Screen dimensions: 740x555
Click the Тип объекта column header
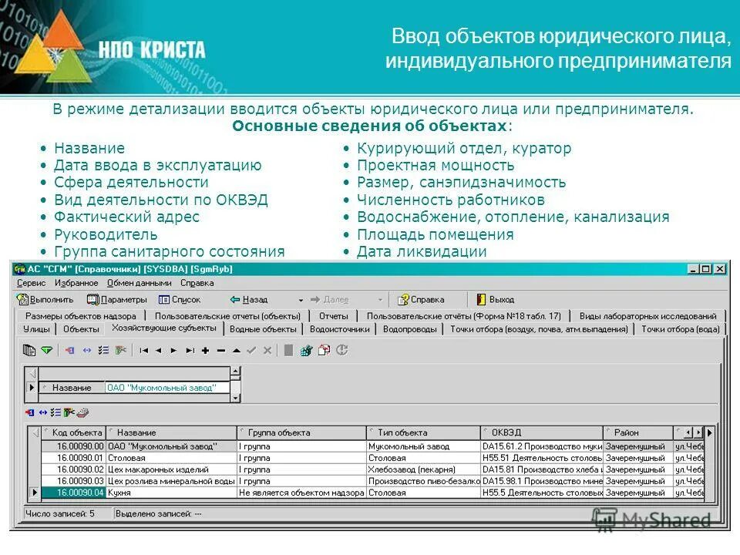coord(423,432)
